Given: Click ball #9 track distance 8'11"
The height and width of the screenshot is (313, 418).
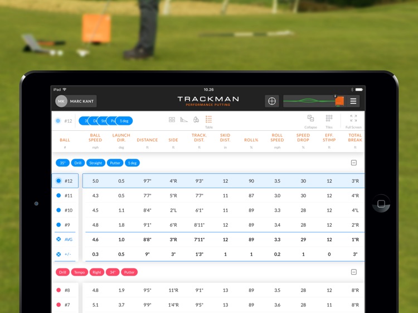Looking at the screenshot, I should coord(199,225).
